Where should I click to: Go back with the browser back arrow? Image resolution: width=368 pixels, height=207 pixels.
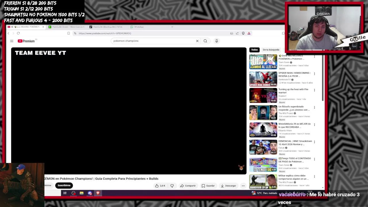8,33
